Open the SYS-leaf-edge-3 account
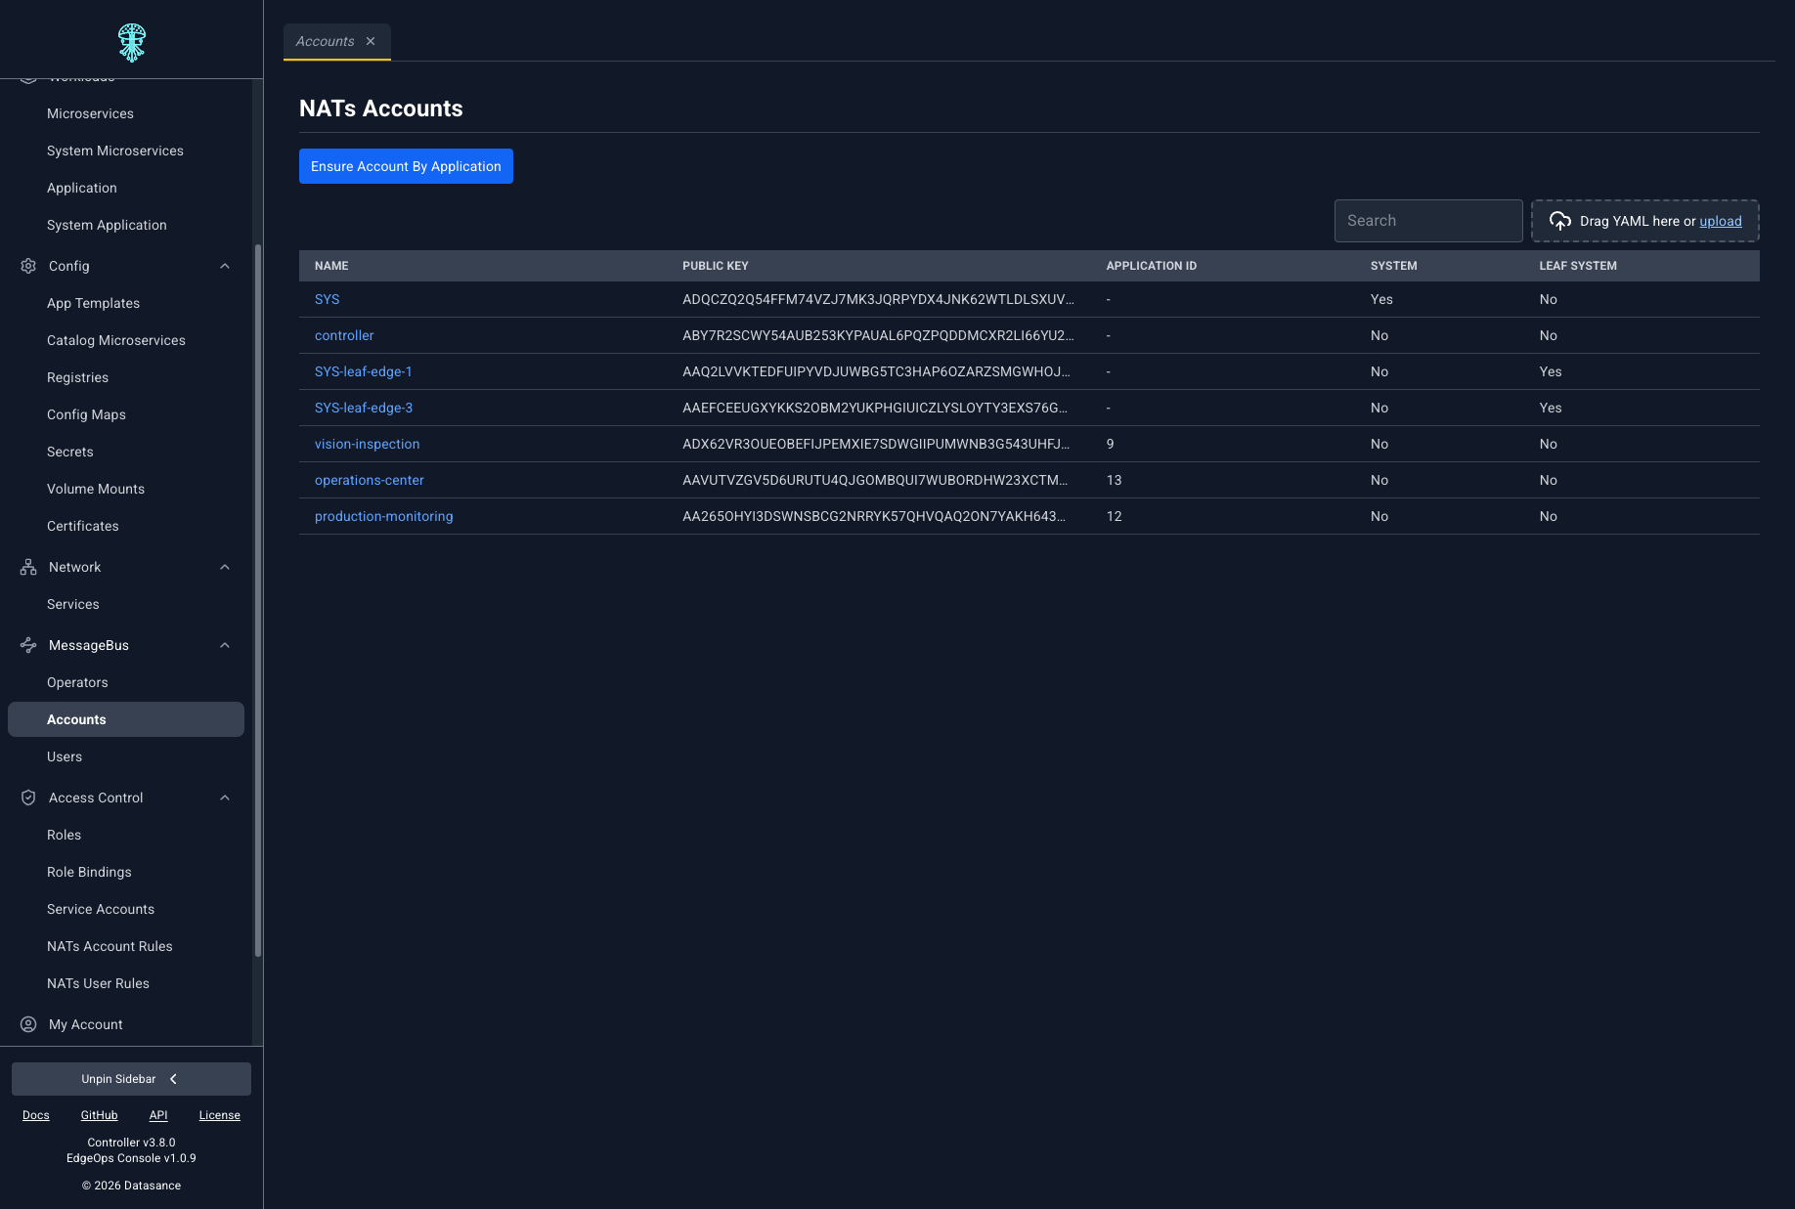1795x1209 pixels. pyautogui.click(x=364, y=408)
